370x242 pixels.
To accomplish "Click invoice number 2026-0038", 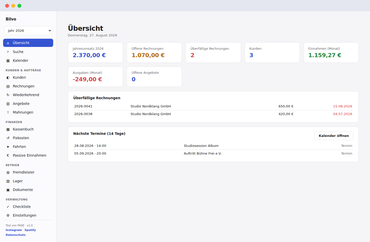I will [83, 114].
